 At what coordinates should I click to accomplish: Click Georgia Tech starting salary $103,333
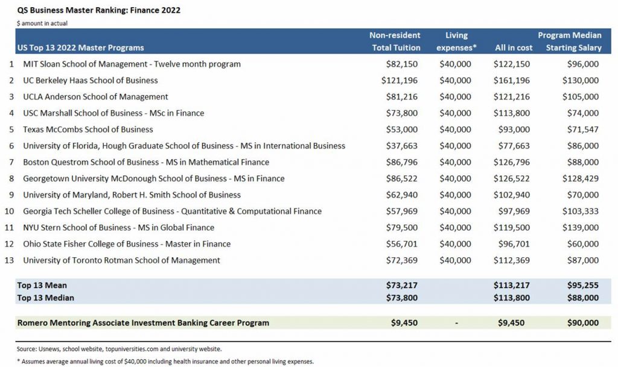tap(581, 212)
